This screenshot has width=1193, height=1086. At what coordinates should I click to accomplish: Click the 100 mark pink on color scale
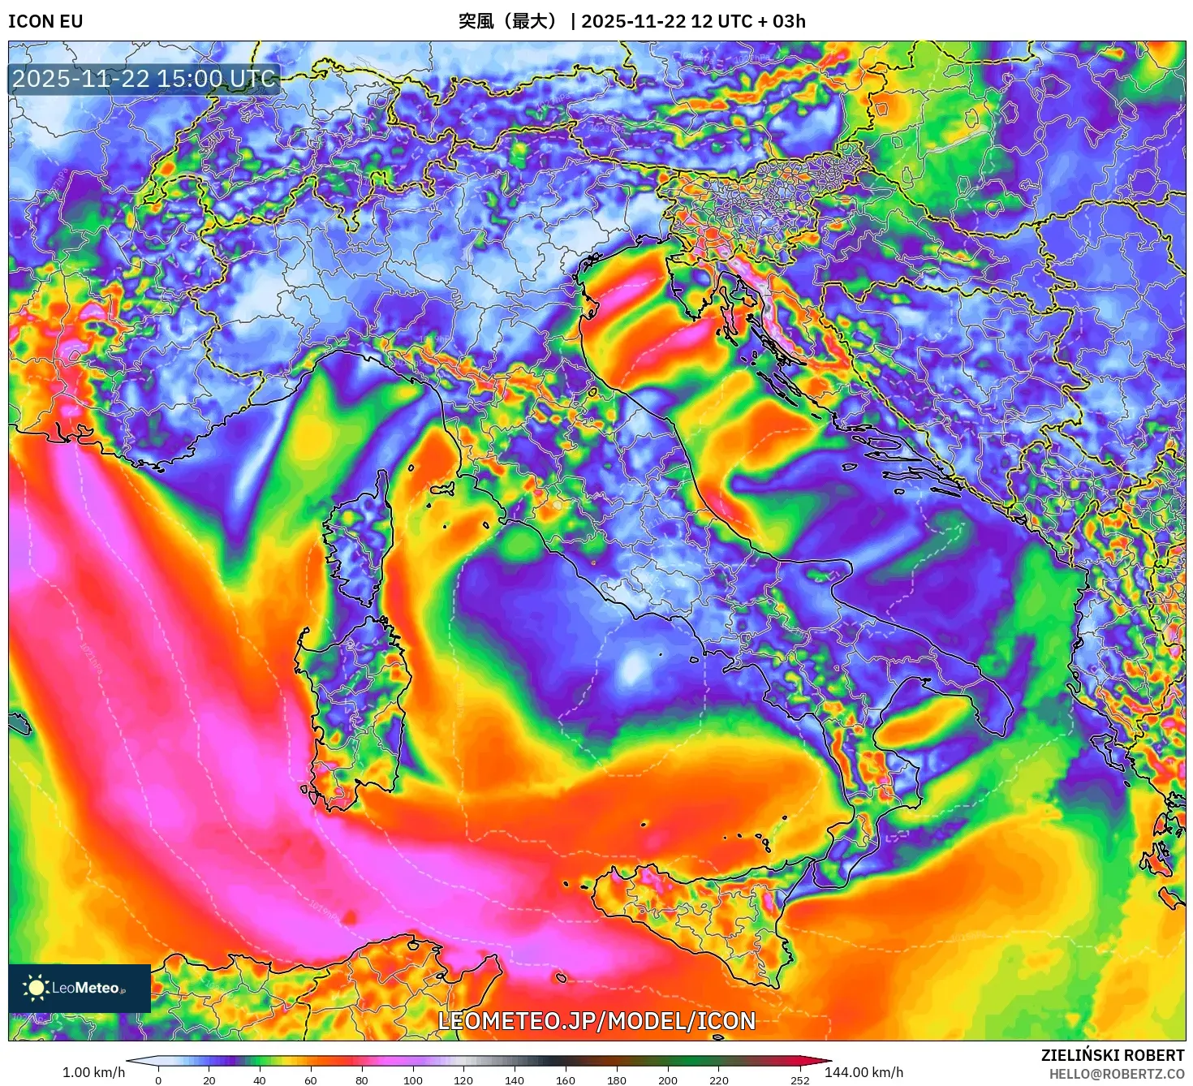click(x=413, y=1061)
